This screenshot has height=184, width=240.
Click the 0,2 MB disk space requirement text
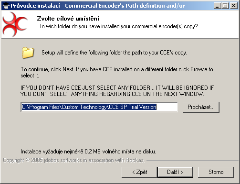click(x=88, y=152)
